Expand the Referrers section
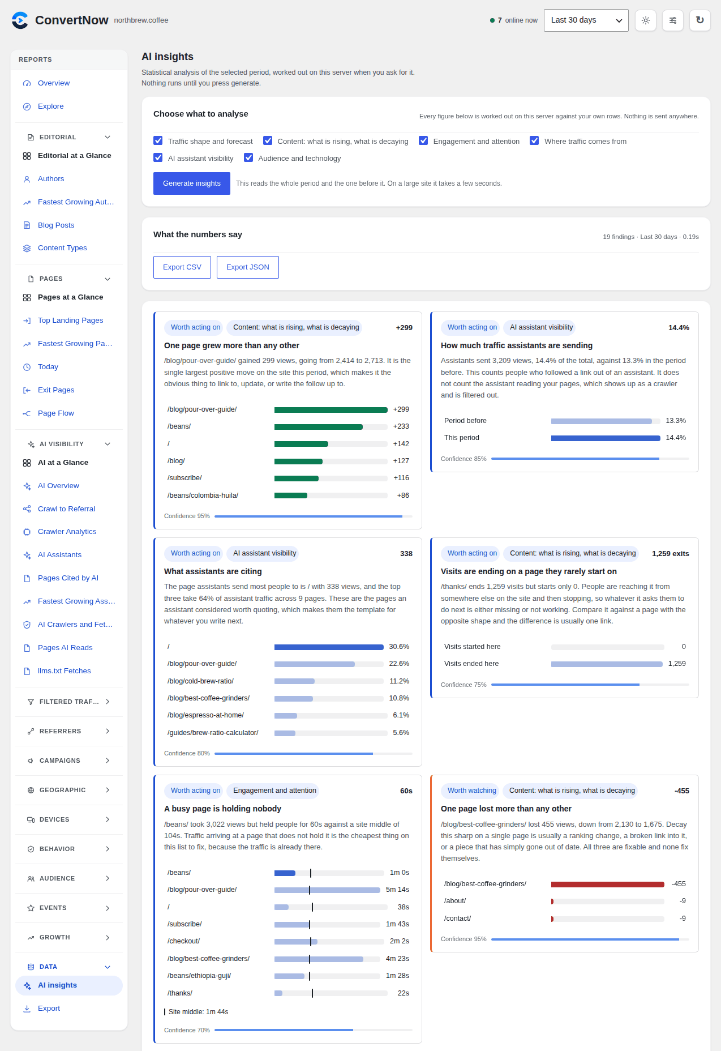 [x=69, y=731]
